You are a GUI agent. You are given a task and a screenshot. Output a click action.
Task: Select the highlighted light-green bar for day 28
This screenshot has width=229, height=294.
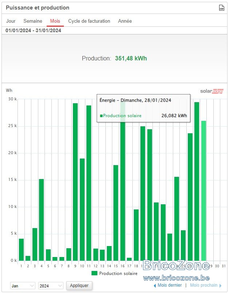pos(203,191)
